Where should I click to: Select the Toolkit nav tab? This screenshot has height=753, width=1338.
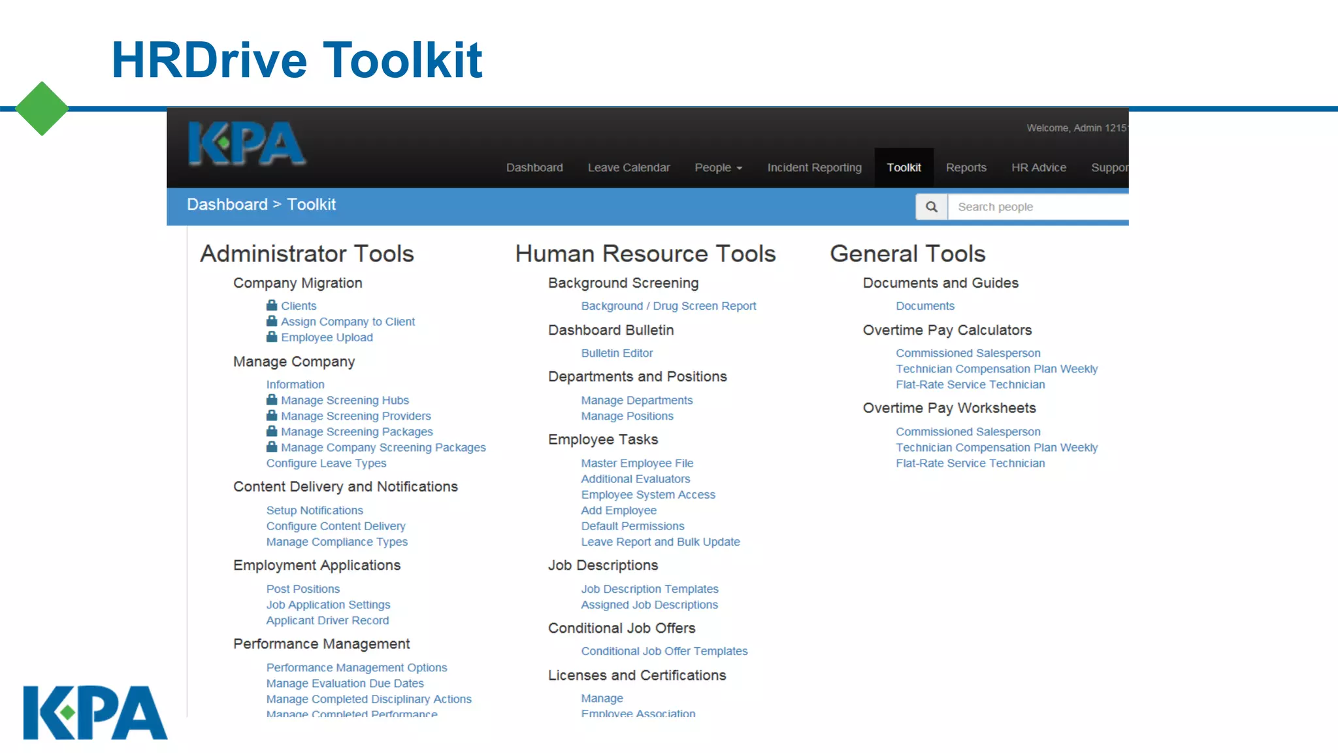click(904, 168)
